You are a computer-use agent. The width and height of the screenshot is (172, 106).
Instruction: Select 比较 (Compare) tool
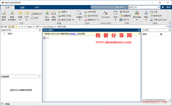(34, 18)
